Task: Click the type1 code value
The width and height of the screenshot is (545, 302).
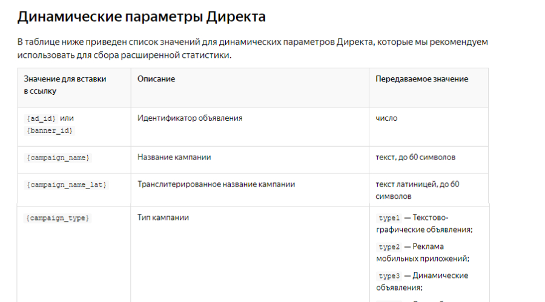Action: 389,218
